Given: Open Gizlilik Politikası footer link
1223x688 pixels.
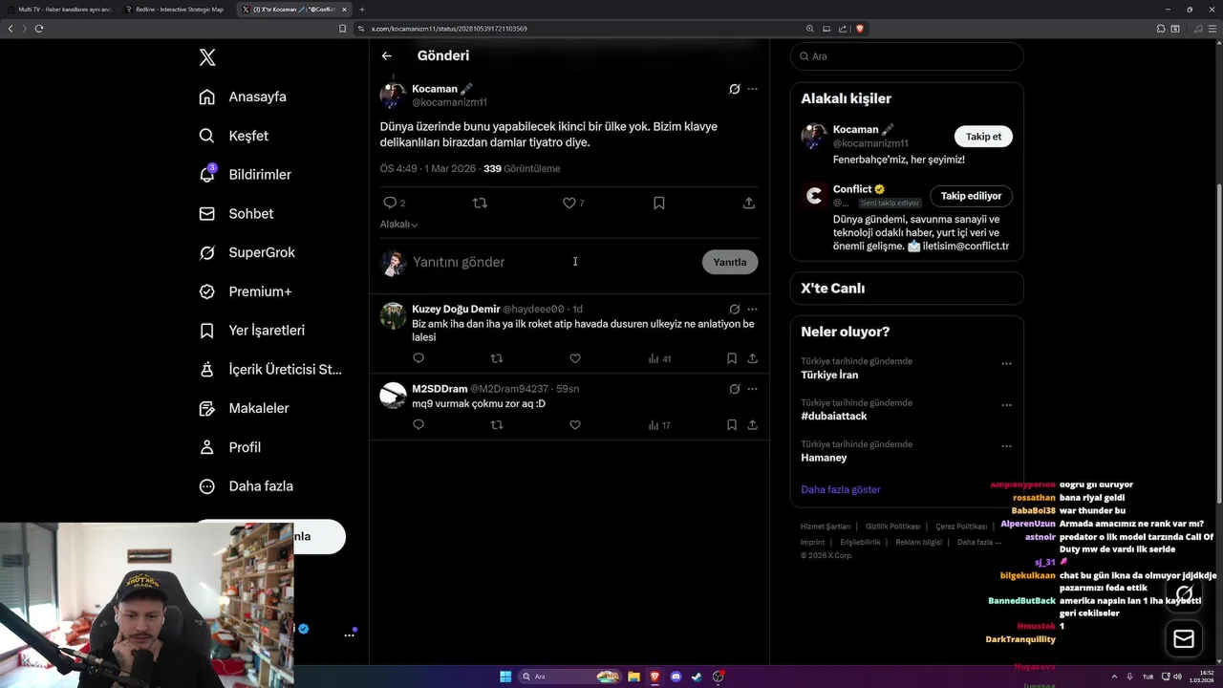Looking at the screenshot, I should point(892,527).
